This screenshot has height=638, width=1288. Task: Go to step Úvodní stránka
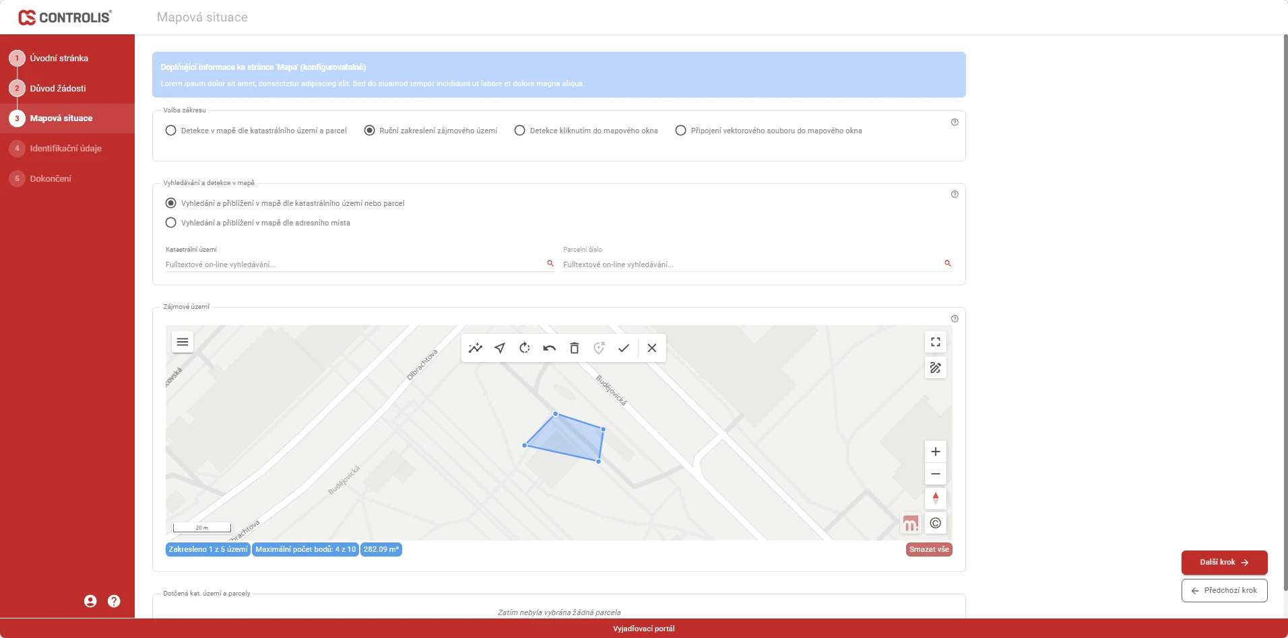(67, 58)
